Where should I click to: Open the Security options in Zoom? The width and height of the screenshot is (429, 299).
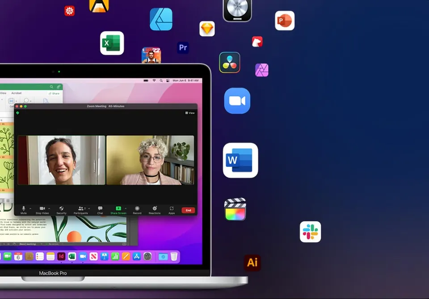[61, 210]
